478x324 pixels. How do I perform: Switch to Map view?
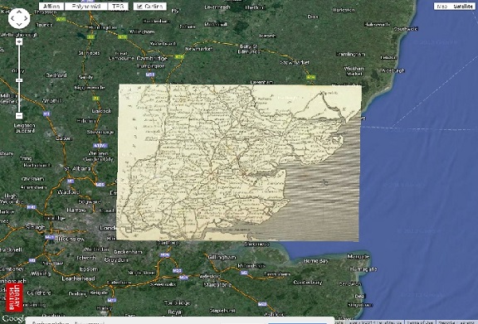pos(441,6)
